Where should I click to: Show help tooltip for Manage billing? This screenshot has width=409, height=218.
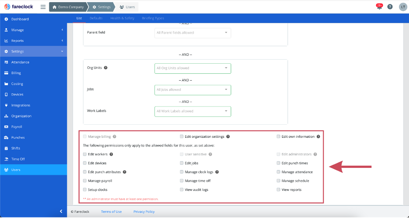[114, 136]
